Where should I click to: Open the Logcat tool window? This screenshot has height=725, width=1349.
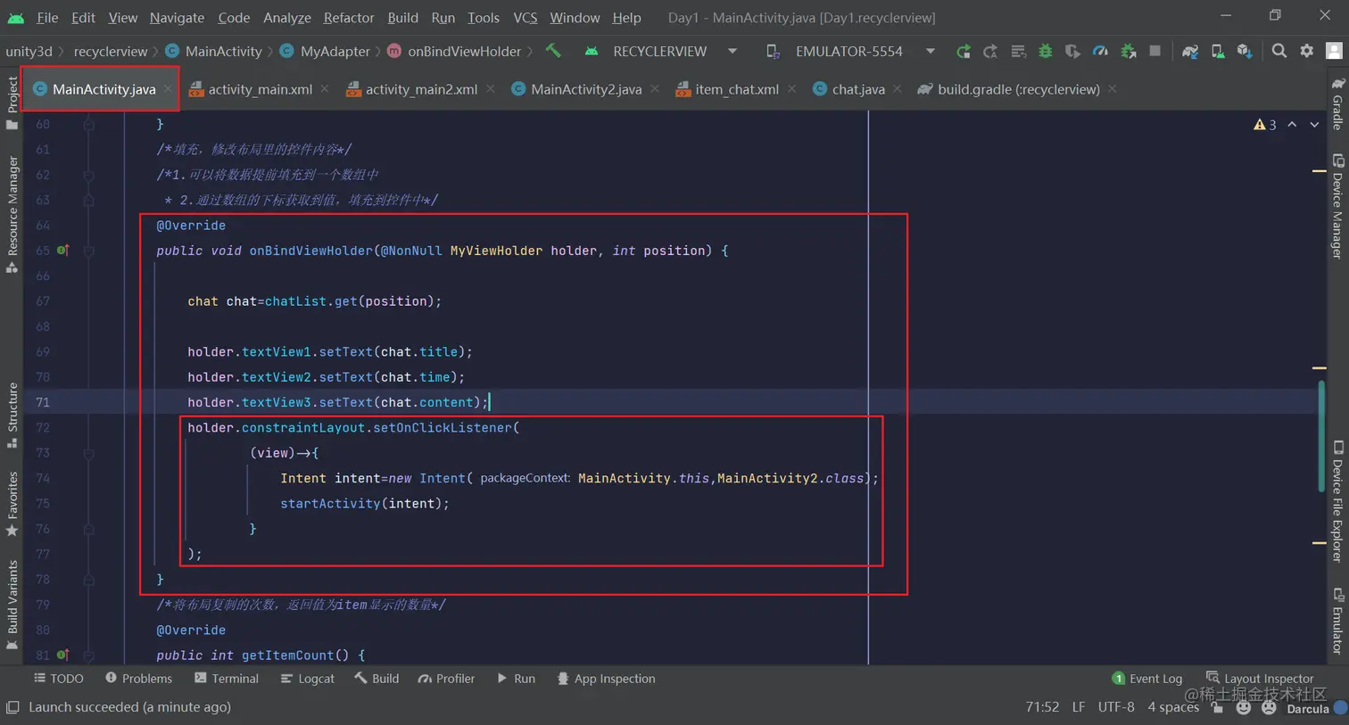308,679
